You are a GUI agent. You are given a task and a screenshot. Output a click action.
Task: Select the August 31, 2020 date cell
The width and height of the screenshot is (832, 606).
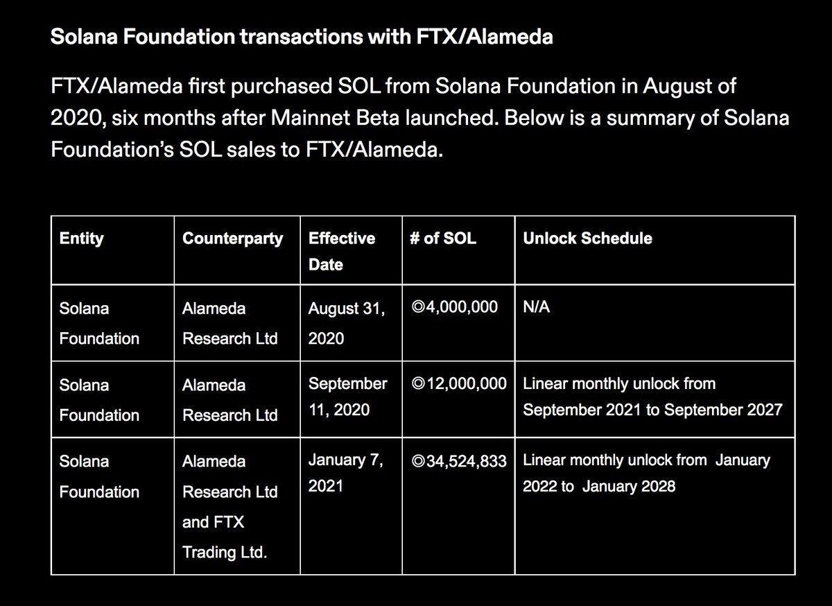tap(347, 324)
